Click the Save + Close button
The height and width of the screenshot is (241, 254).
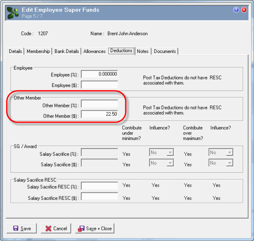[94, 228]
